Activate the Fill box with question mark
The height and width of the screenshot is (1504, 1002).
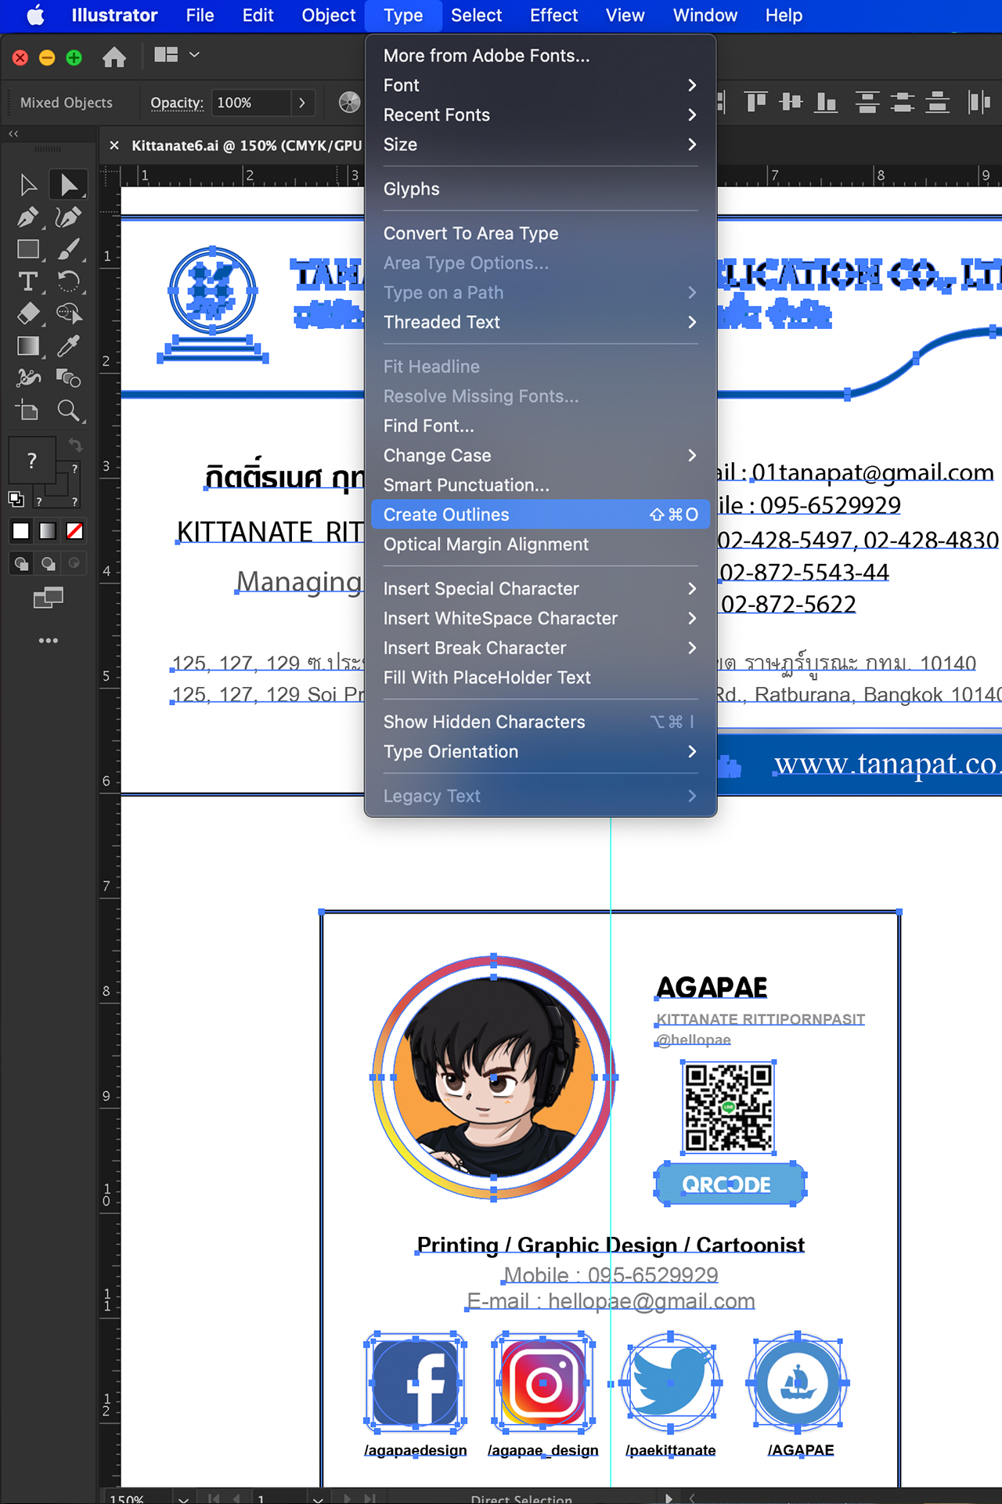pyautogui.click(x=31, y=460)
